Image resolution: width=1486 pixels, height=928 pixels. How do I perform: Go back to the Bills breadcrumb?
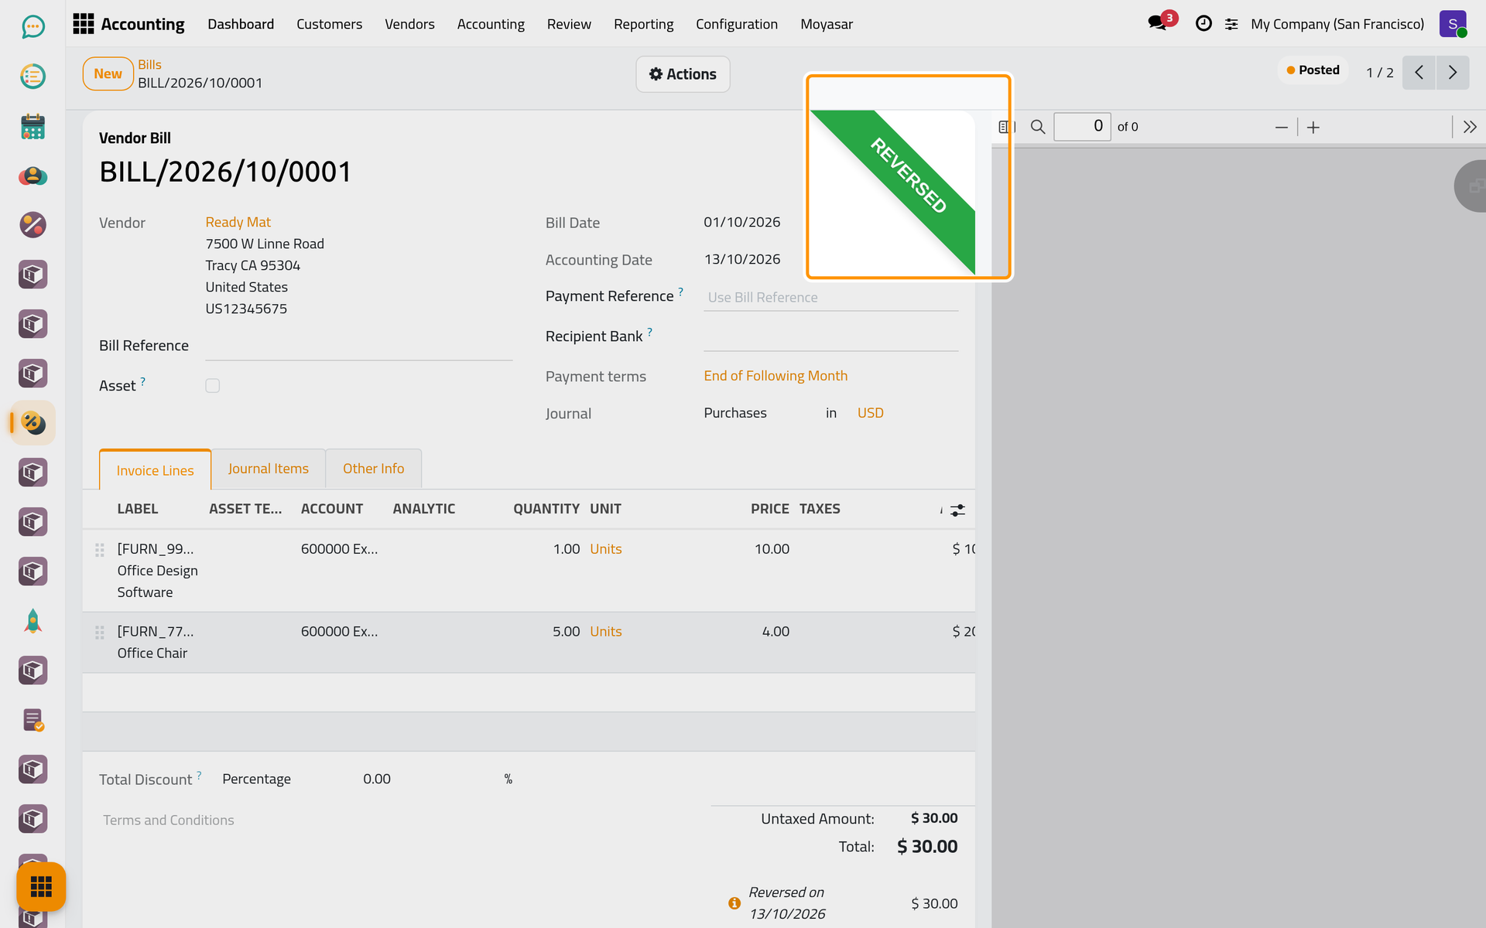(149, 65)
